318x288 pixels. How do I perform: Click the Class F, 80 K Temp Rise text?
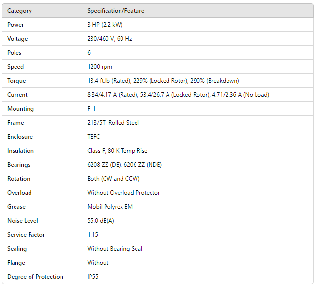(117, 151)
